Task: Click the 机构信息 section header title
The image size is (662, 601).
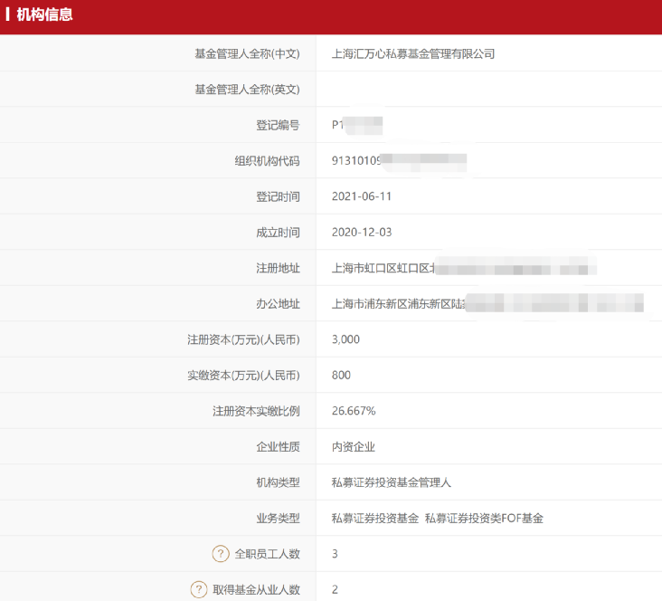Action: pos(44,14)
